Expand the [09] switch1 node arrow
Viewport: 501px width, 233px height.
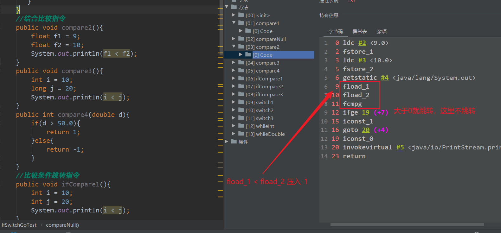(x=234, y=102)
